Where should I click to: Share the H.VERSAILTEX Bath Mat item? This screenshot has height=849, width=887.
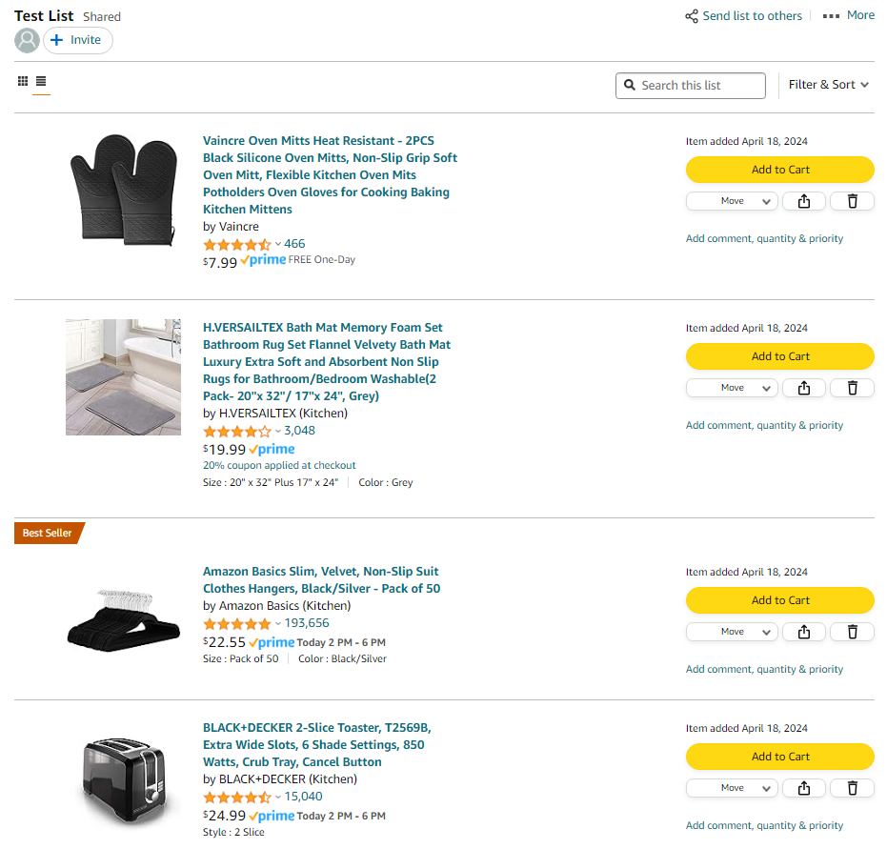pyautogui.click(x=804, y=388)
